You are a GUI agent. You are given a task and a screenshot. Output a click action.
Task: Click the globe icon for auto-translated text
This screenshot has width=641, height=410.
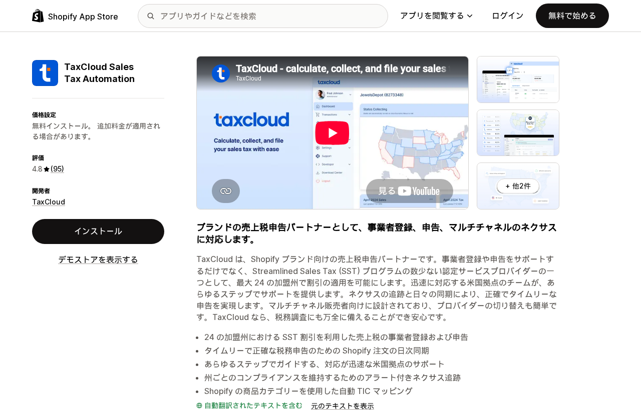199,405
